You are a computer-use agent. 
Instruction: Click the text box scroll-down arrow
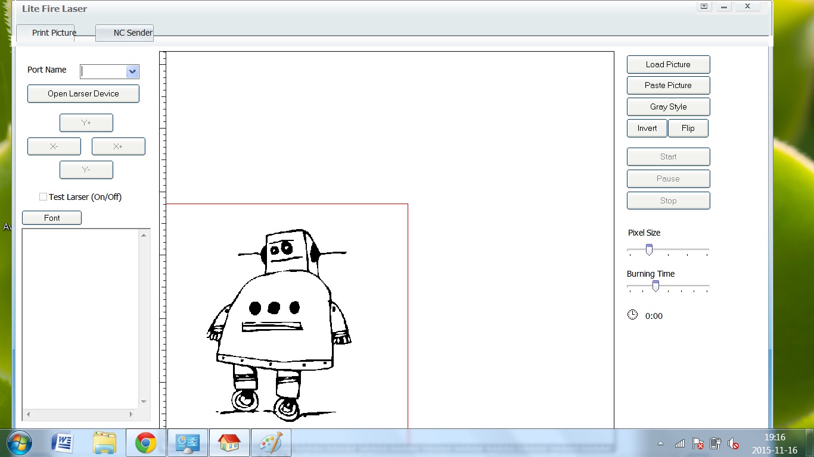point(144,402)
